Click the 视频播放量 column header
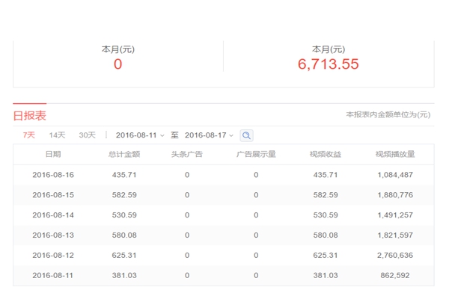This screenshot has height=299, width=449. click(395, 155)
